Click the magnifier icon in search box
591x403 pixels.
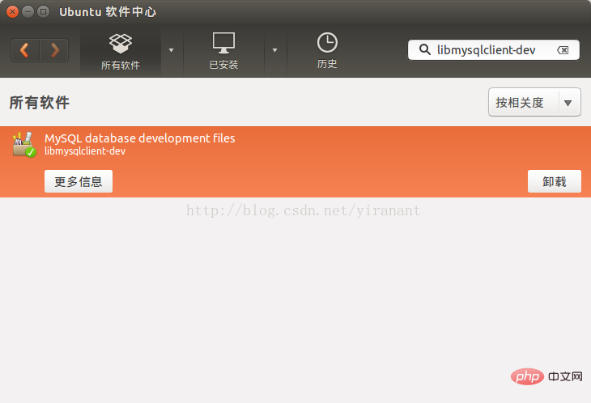tap(425, 49)
